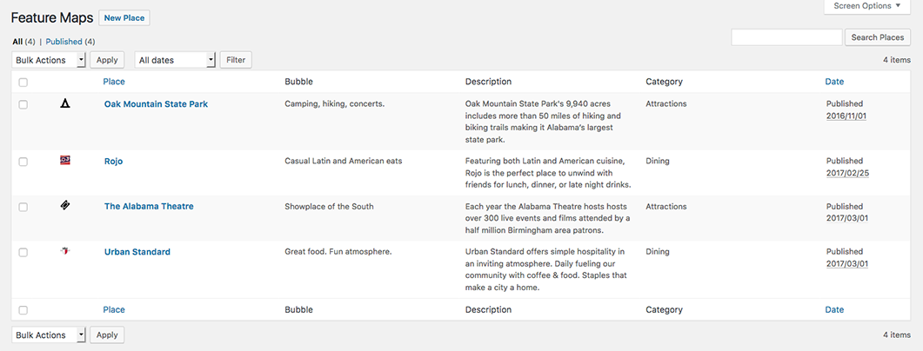Sort by Date in table footer
Image resolution: width=923 pixels, height=351 pixels.
point(834,309)
